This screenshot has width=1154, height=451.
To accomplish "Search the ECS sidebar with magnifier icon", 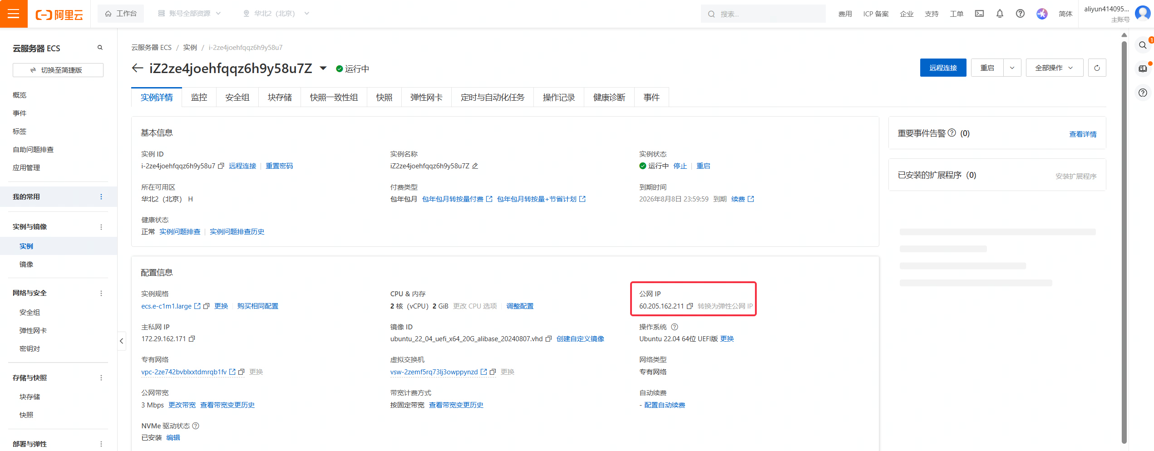I will coord(100,48).
